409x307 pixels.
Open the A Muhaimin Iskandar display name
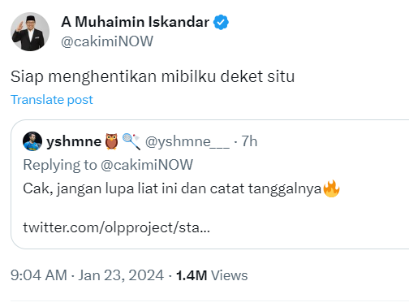click(x=136, y=22)
